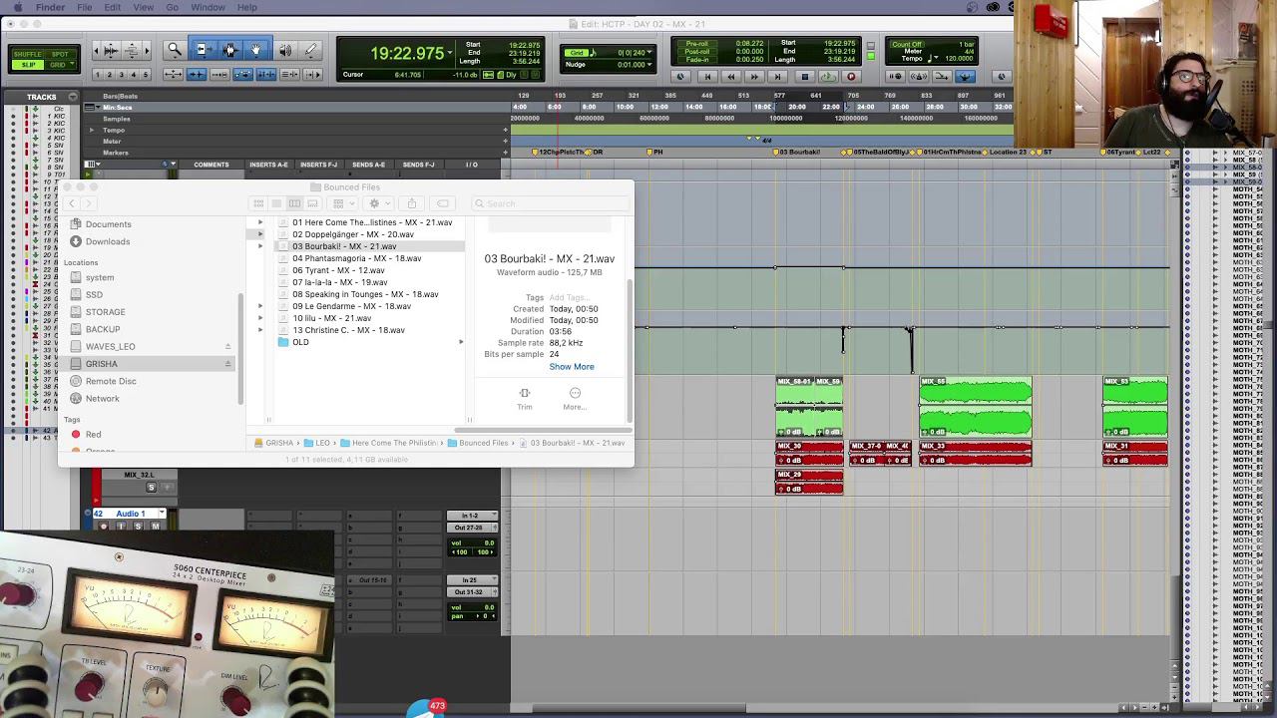Open the File menu

[85, 7]
